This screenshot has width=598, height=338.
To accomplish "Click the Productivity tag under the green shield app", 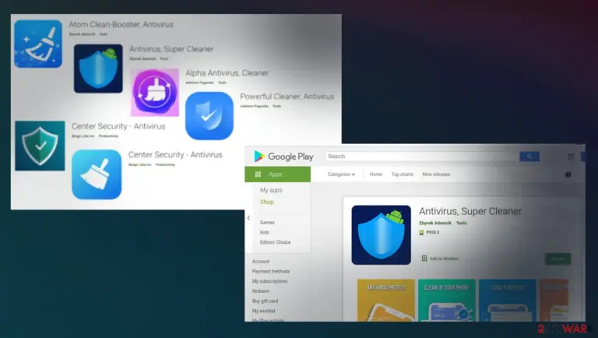I will (108, 136).
